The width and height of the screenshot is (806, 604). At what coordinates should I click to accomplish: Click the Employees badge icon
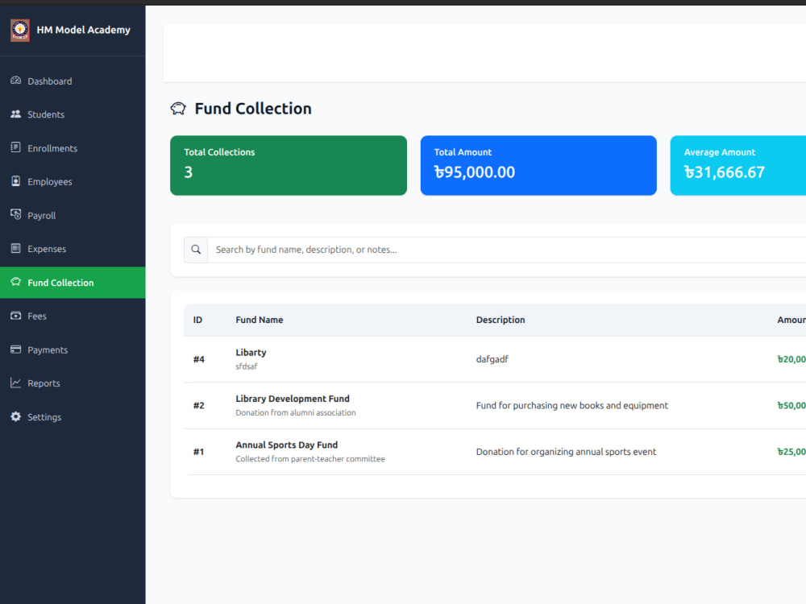pos(16,180)
